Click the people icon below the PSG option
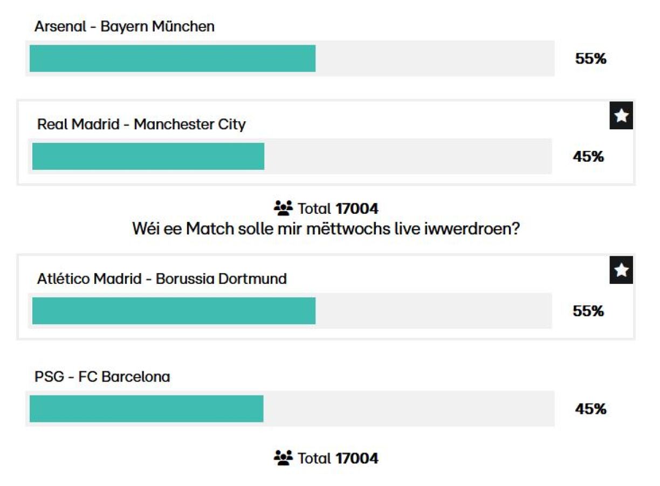 [x=283, y=458]
